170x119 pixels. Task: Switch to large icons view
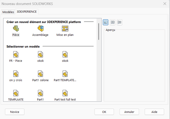point(106,22)
